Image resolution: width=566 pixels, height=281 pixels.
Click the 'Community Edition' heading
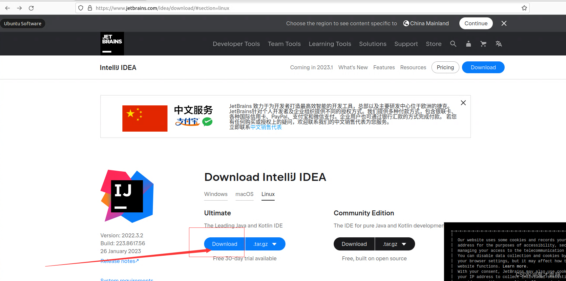(364, 213)
